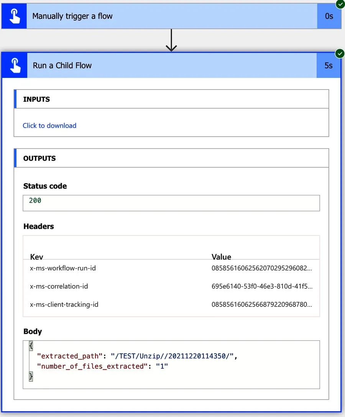Click the green success checkmark on the trigger step
The height and width of the screenshot is (417, 345).
[340, 4]
